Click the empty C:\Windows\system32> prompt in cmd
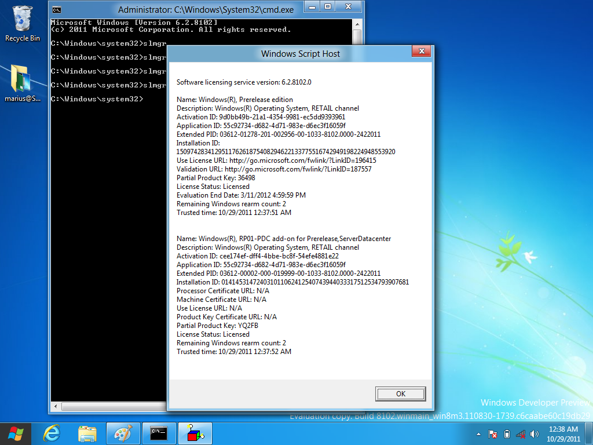This screenshot has height=445, width=593. point(97,99)
